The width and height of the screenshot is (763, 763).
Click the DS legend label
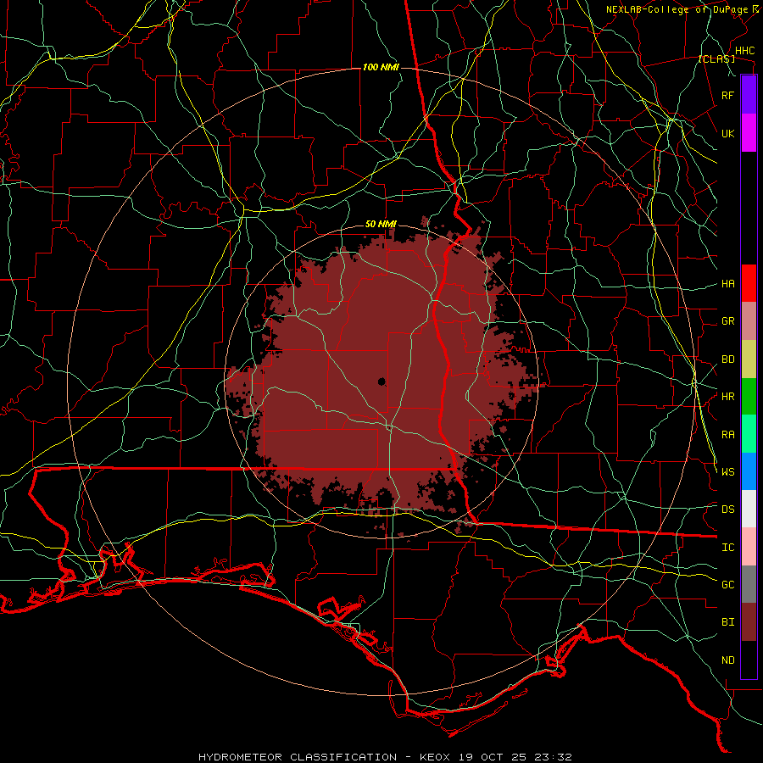[727, 510]
